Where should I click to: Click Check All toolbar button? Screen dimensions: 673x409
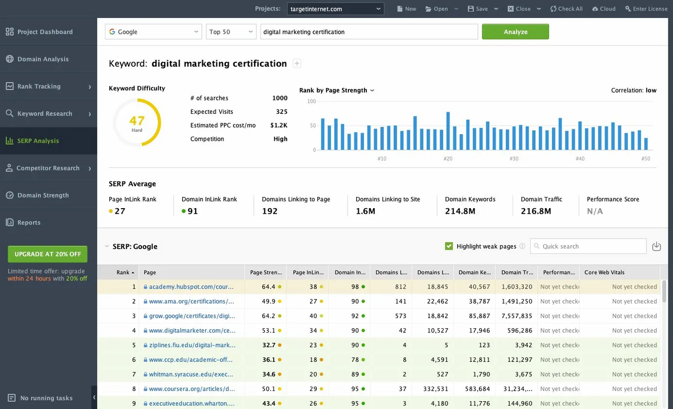pos(566,8)
